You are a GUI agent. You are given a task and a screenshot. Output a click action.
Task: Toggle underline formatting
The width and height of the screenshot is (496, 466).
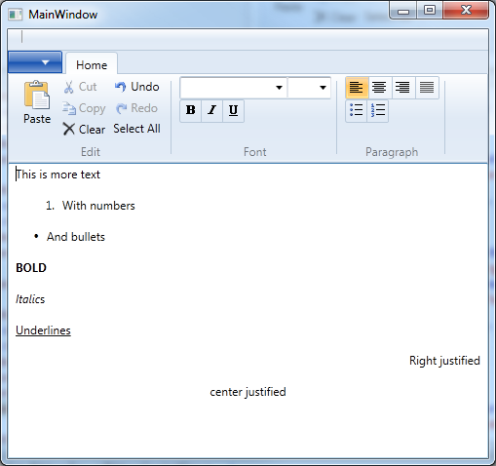click(x=233, y=110)
